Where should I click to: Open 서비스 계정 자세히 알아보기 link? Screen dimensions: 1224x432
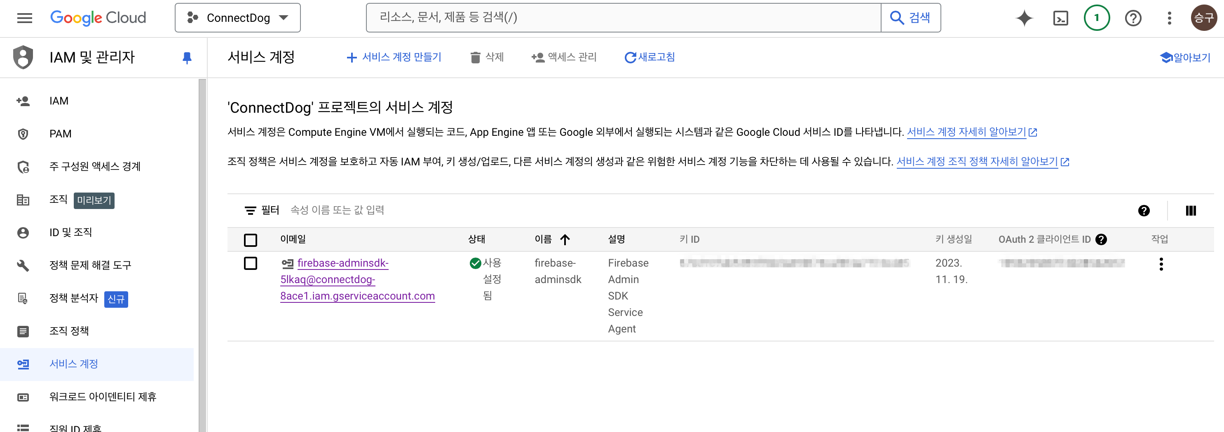pyautogui.click(x=966, y=132)
